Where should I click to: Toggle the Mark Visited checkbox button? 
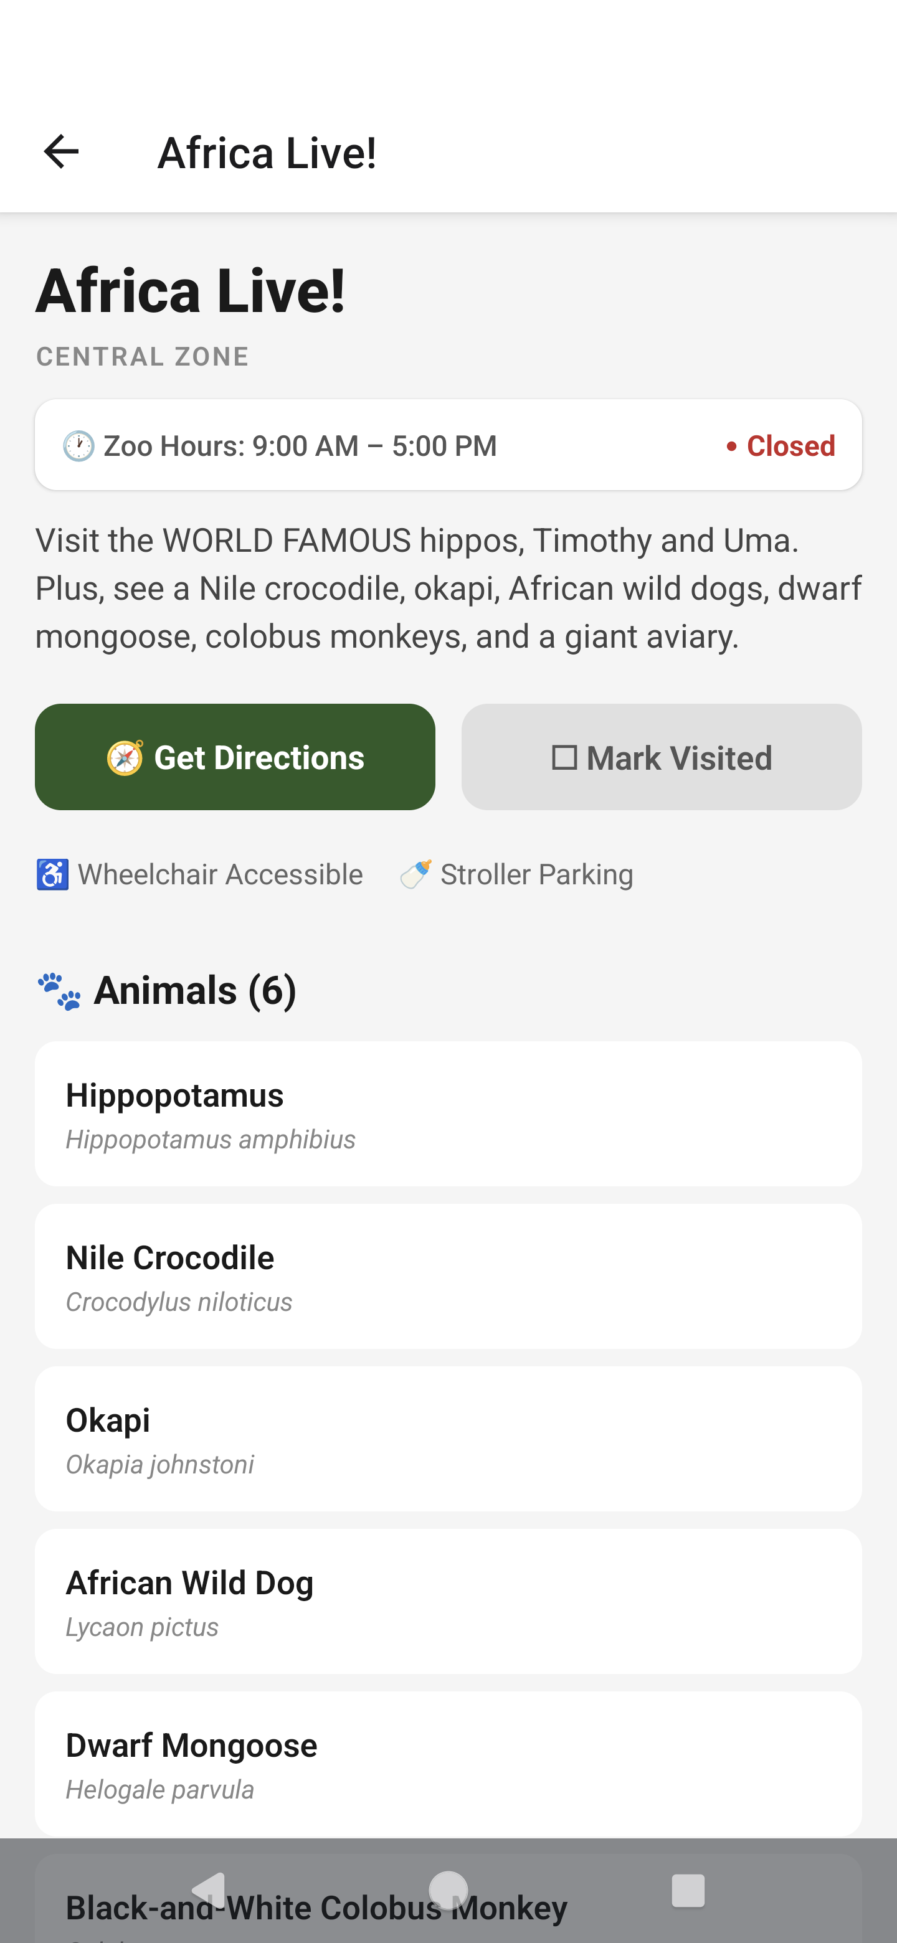coord(661,757)
